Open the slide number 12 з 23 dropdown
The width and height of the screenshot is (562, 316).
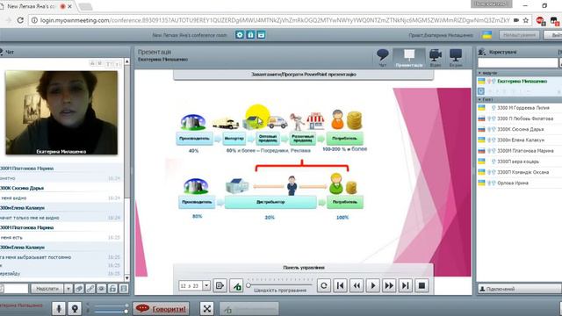tap(206, 285)
